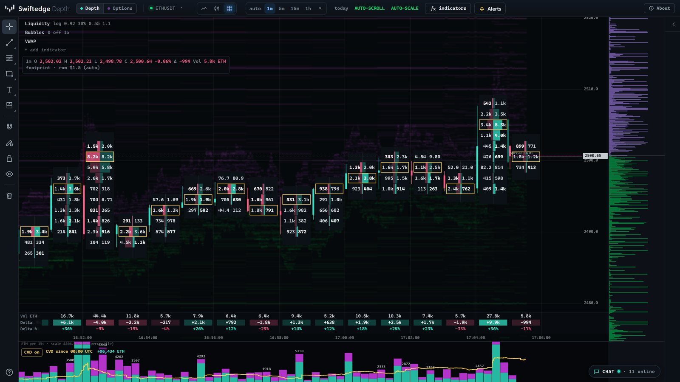Collapse the right side panel chevron
Viewport: 680px width, 382px height.
(674, 25)
